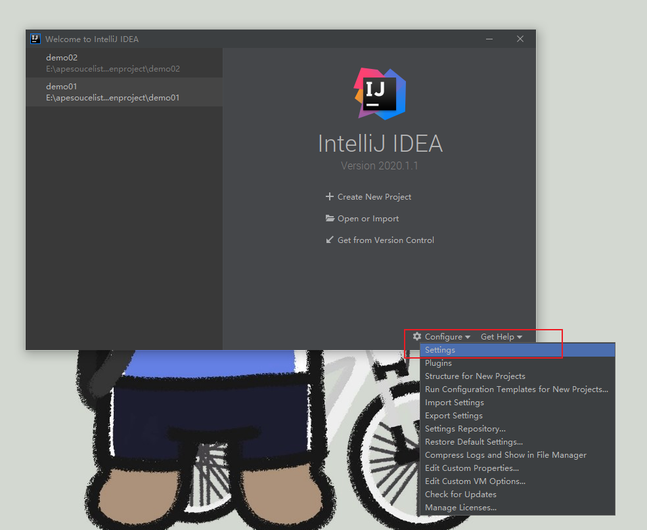Screen dimensions: 647x530
Task: Open the demo02 recent project
Action: click(x=123, y=63)
